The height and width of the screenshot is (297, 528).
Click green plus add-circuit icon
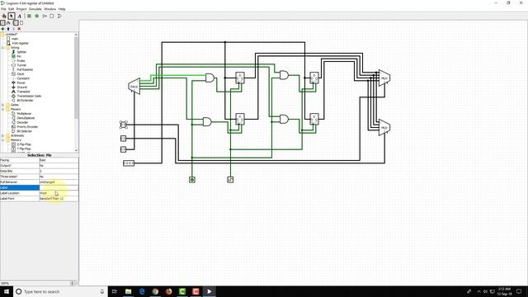coord(2,29)
